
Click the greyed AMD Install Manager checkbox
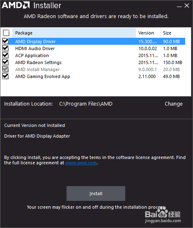pyautogui.click(x=5, y=69)
